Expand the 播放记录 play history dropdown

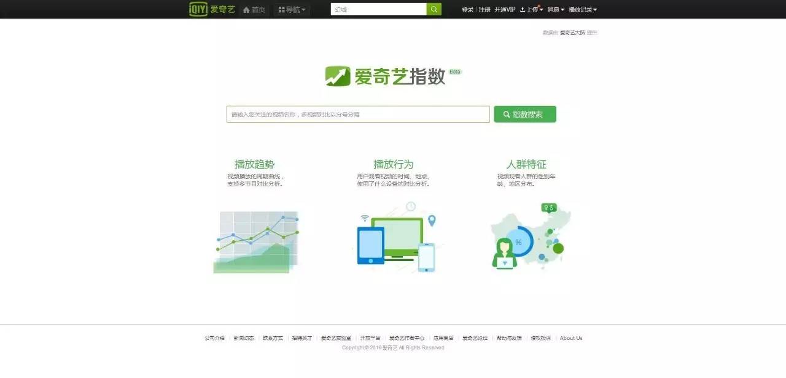[583, 10]
